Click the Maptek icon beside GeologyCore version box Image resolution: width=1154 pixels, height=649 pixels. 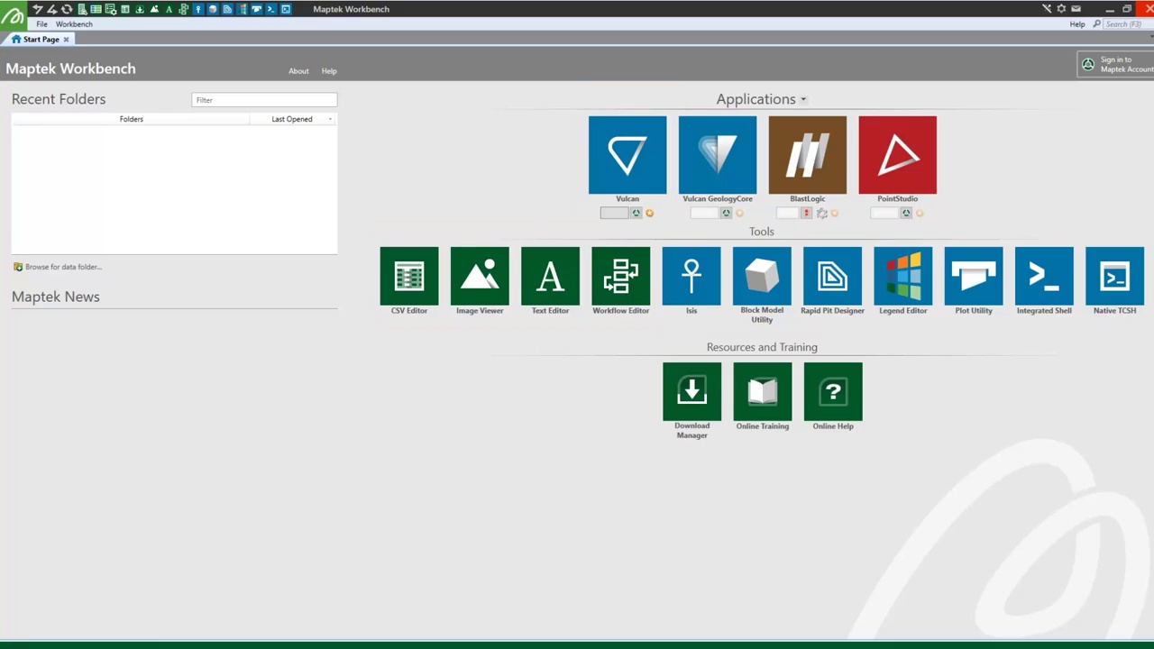(727, 214)
